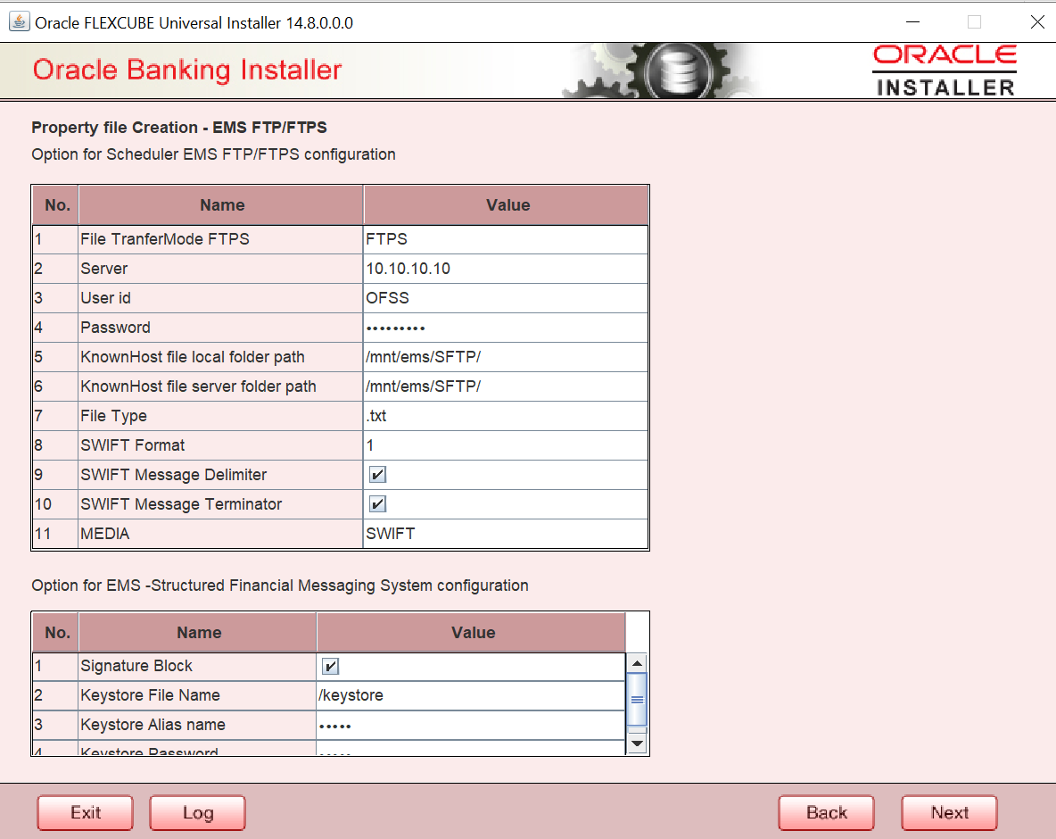The height and width of the screenshot is (839, 1056).
Task: Click 'Name' header of FTP/FTPS table
Action: click(221, 205)
